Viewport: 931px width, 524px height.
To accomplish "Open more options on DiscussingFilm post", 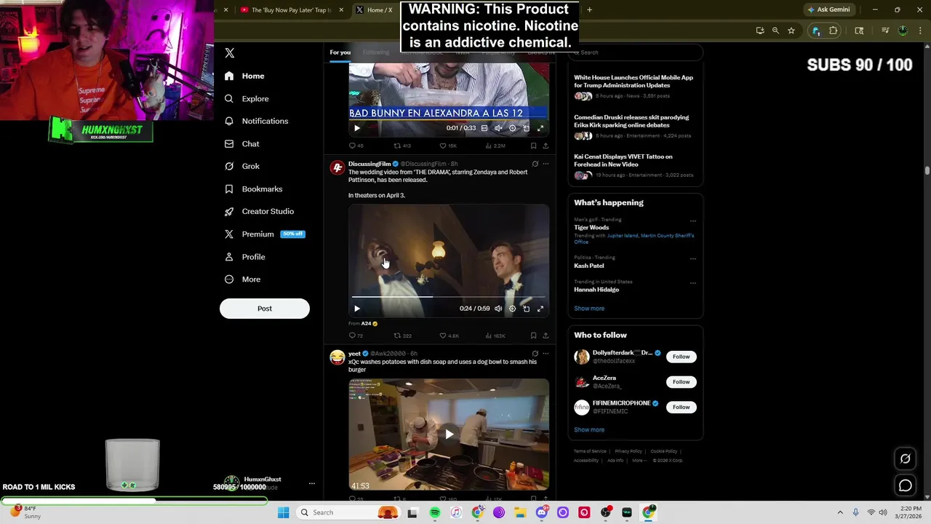I will 546,164.
